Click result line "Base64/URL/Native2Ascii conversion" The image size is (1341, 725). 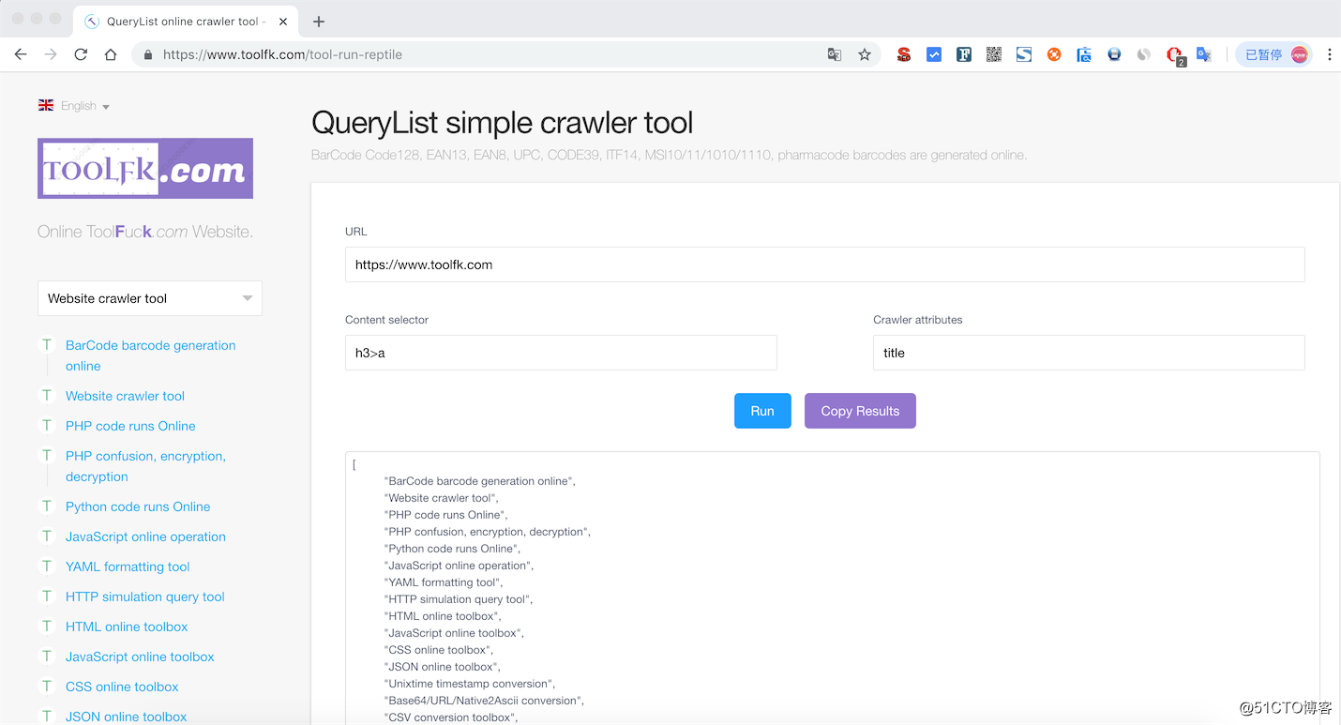click(485, 701)
